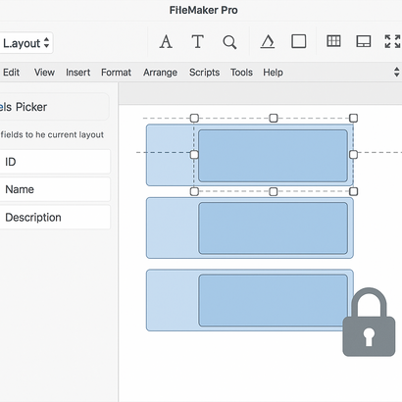The width and height of the screenshot is (402, 402).
Task: Click the table grid tool icon
Action: pyautogui.click(x=333, y=41)
